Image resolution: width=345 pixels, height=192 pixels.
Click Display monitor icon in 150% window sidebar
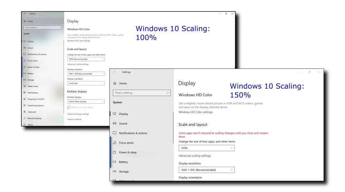(x=114, y=114)
